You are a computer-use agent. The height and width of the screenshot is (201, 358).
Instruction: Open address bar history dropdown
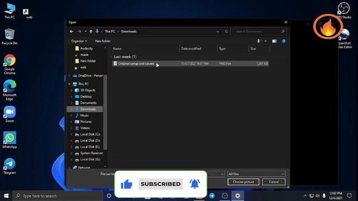coord(218,31)
